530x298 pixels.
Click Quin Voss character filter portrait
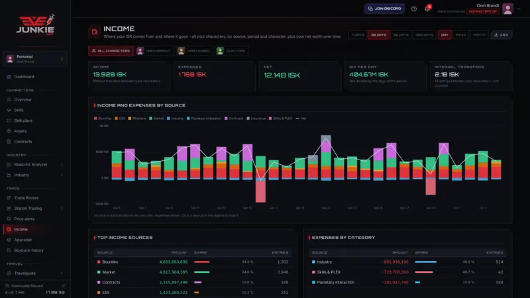pos(220,51)
